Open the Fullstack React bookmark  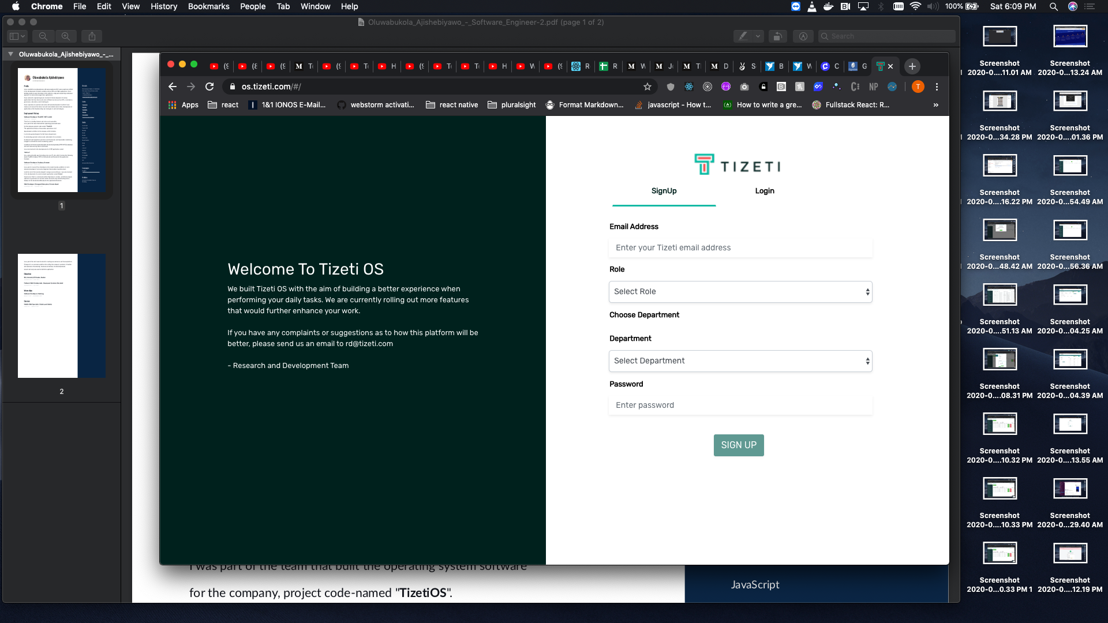tap(851, 105)
